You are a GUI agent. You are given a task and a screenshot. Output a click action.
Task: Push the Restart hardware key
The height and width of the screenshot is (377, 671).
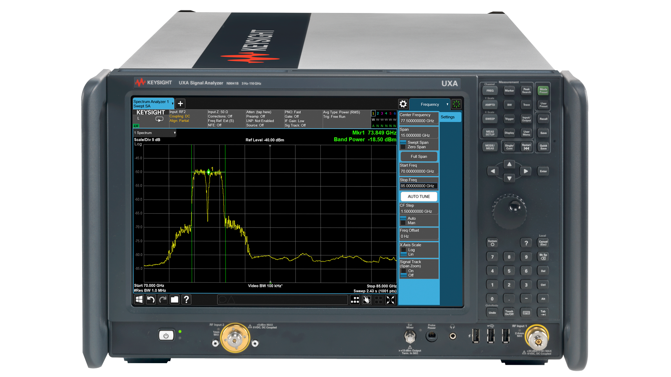click(x=526, y=147)
